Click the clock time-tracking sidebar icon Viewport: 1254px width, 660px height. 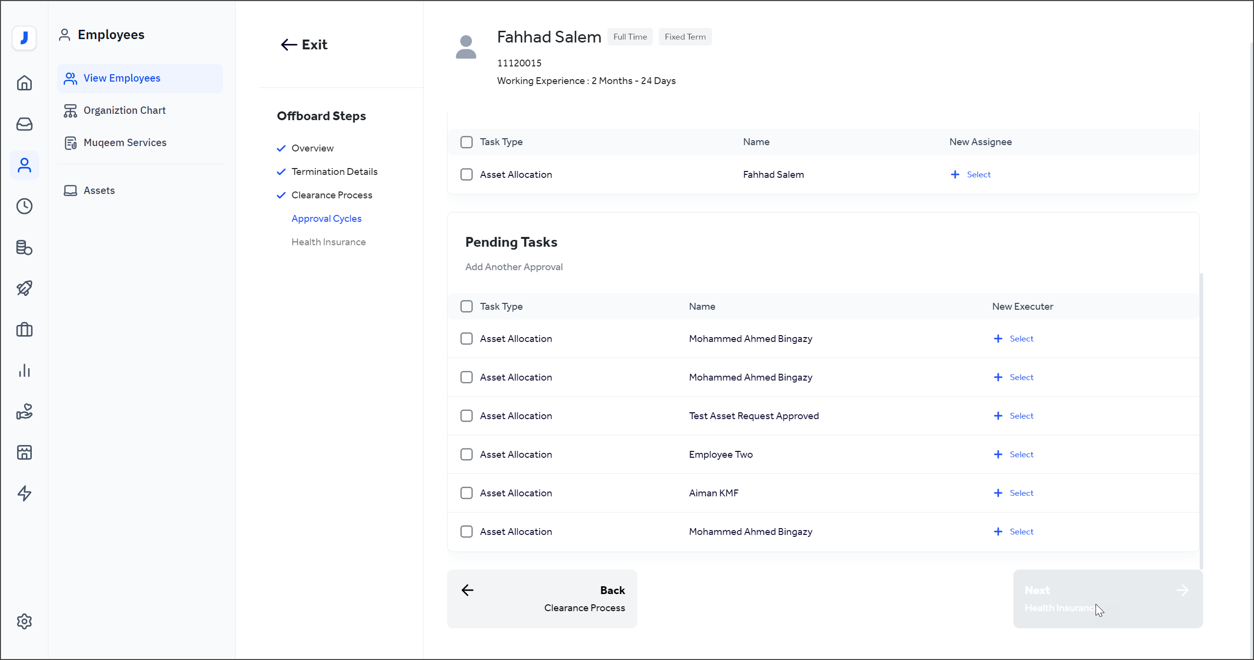(24, 206)
